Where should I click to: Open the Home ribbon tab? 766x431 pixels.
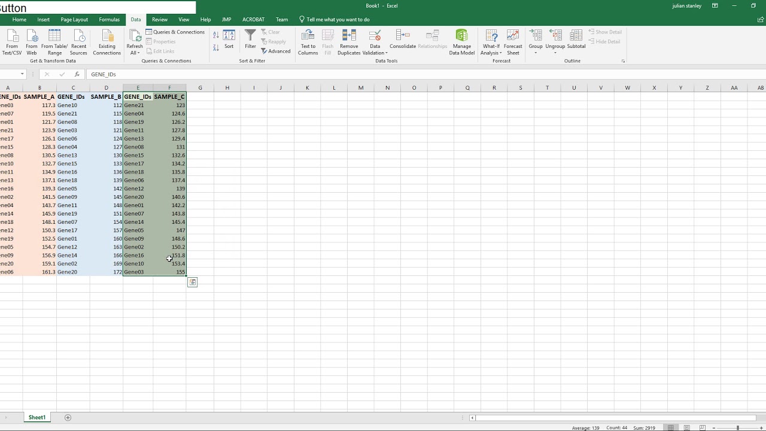click(x=19, y=19)
